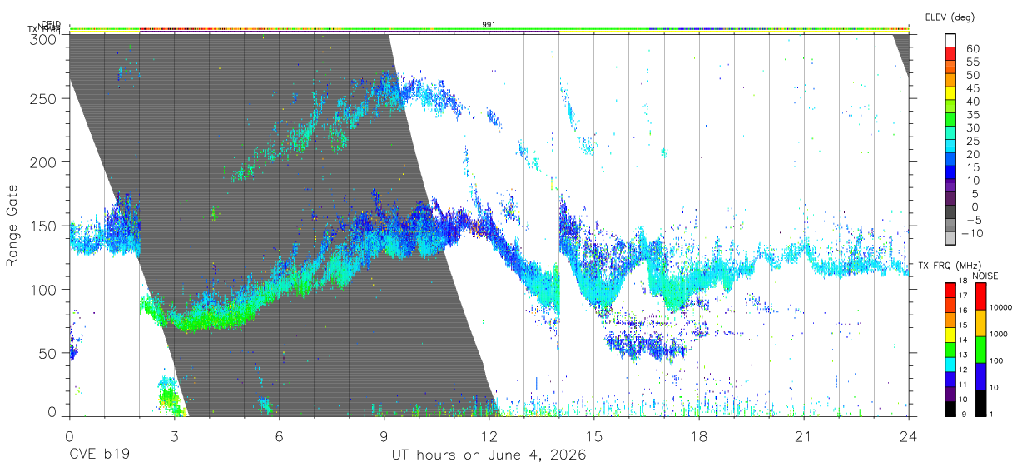Click the '200' tick on Range Gate axis
Image resolution: width=1022 pixels, height=472 pixels.
[x=43, y=162]
